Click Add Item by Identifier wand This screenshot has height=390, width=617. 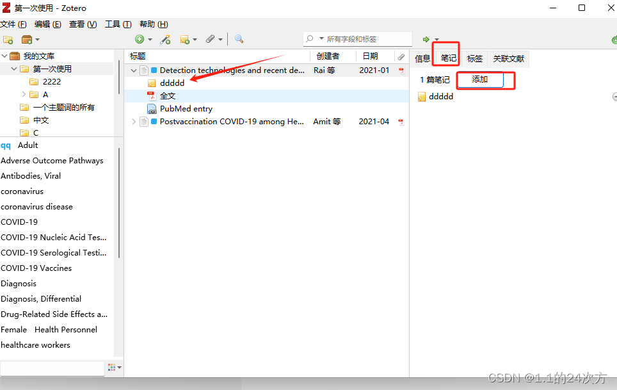click(x=165, y=39)
